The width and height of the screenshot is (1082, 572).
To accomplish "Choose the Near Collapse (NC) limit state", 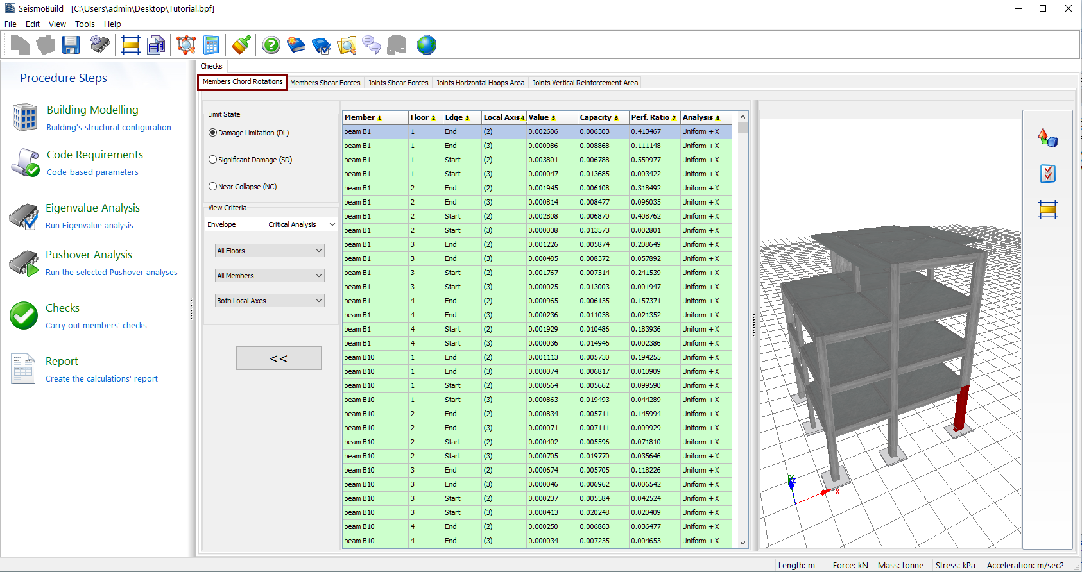I will click(213, 187).
